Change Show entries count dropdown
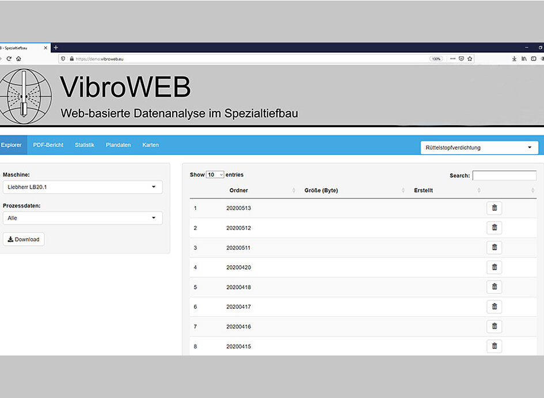The height and width of the screenshot is (398, 544). [215, 175]
